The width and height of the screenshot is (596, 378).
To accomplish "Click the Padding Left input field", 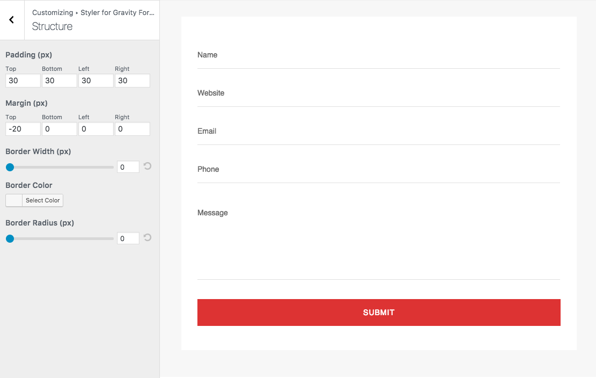I will (x=96, y=81).
